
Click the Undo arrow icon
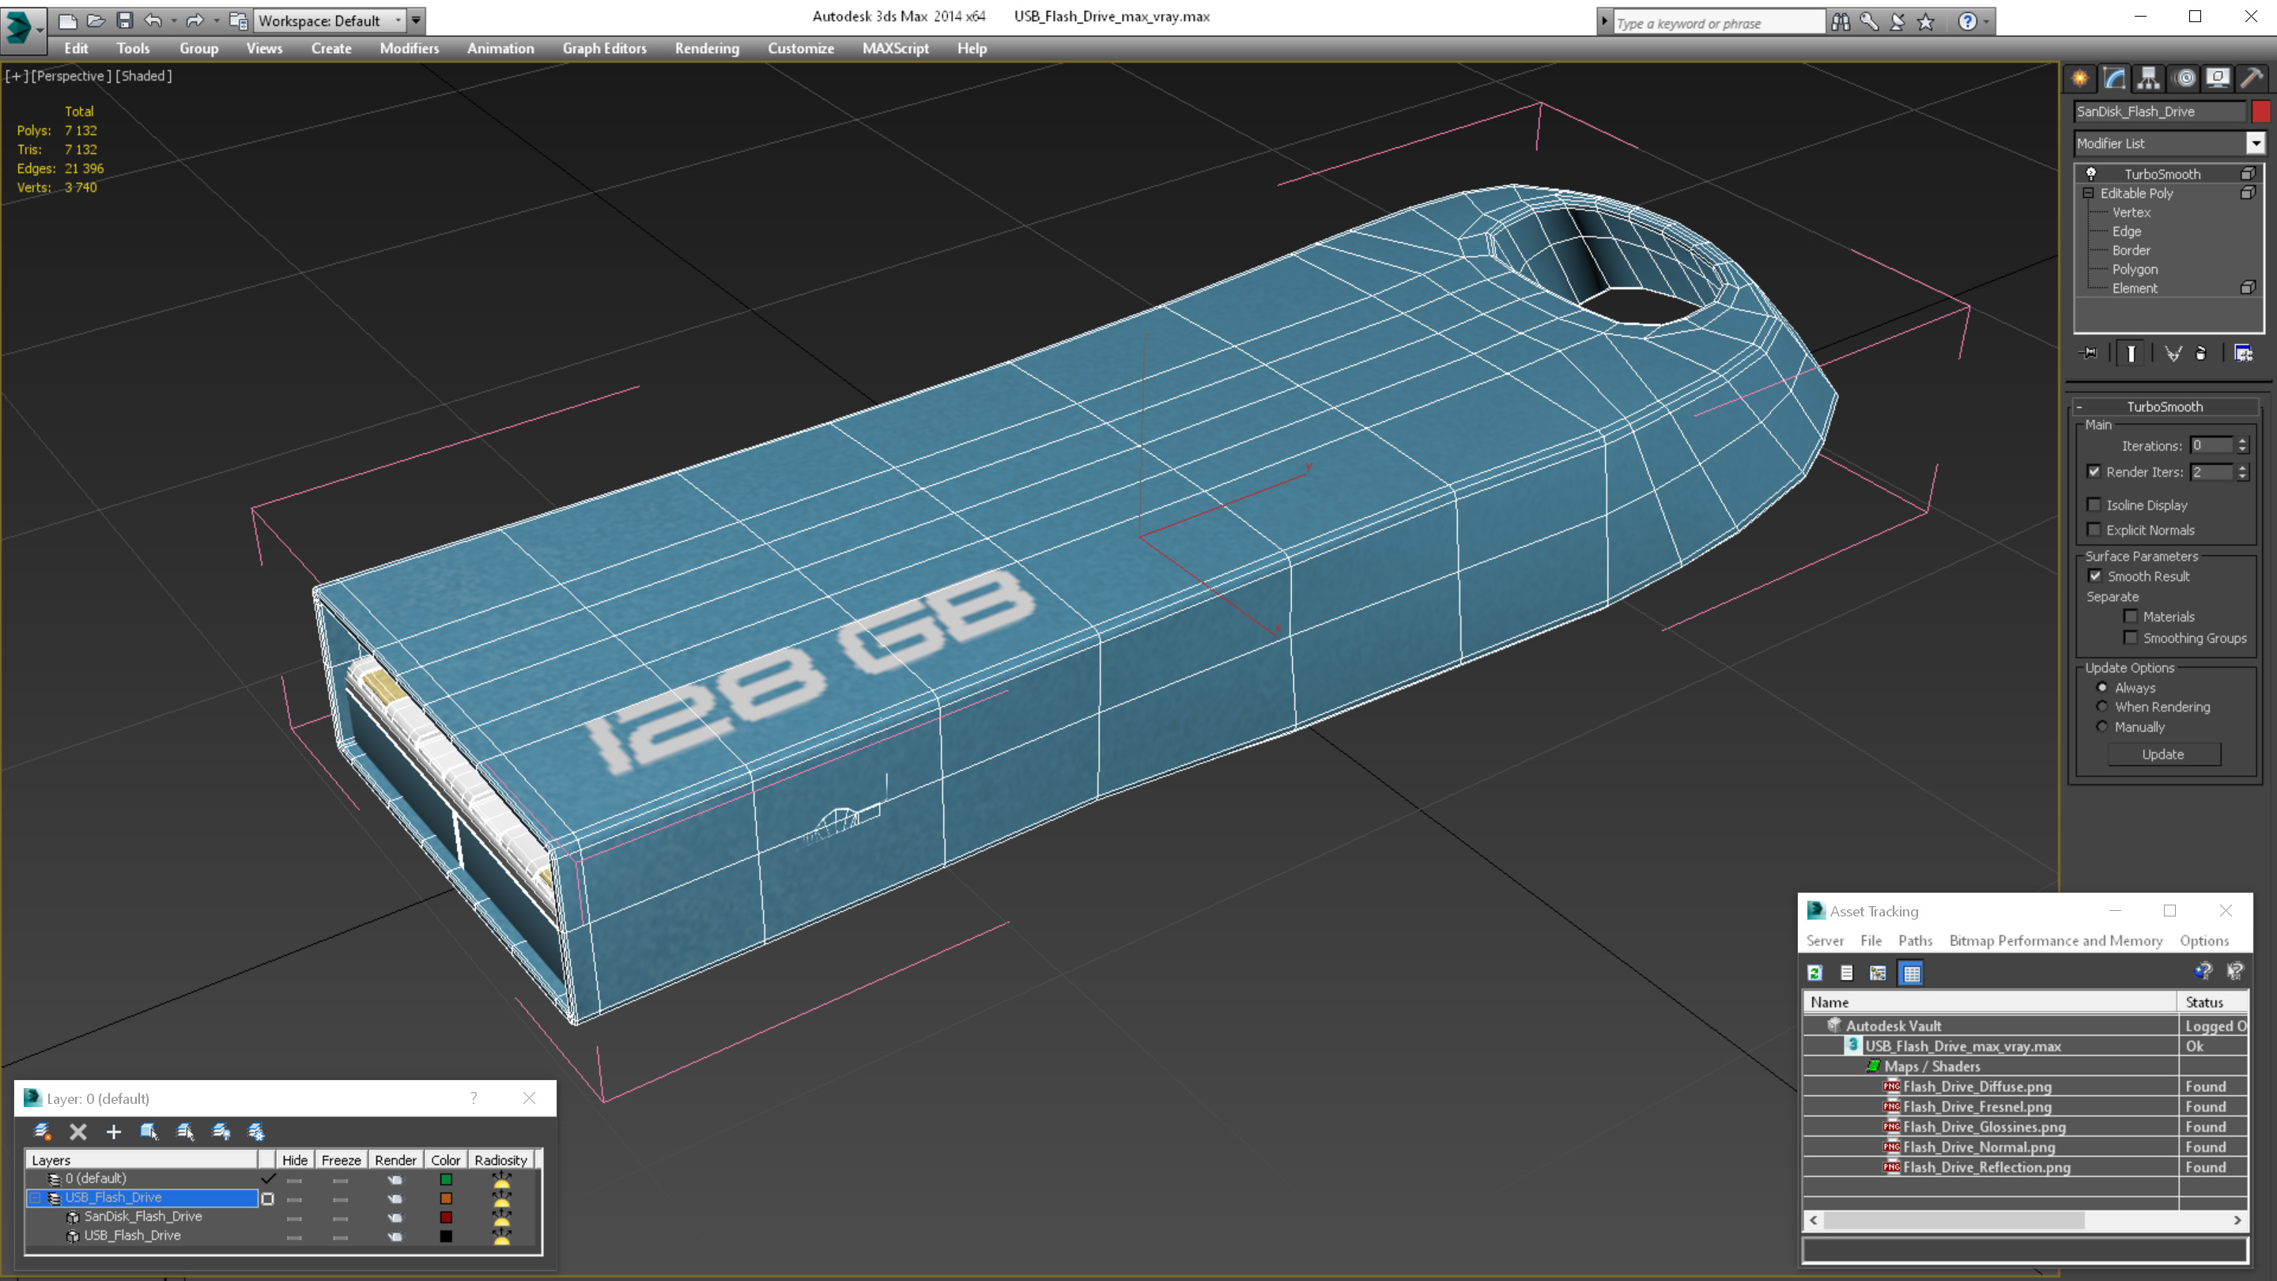(153, 21)
